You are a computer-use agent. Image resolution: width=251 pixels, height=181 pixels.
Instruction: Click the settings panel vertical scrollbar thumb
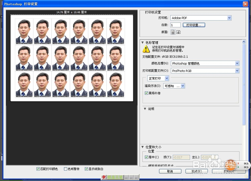tap(244, 84)
